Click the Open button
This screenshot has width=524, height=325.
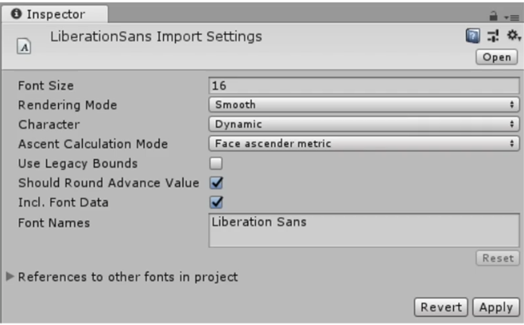[x=497, y=57]
